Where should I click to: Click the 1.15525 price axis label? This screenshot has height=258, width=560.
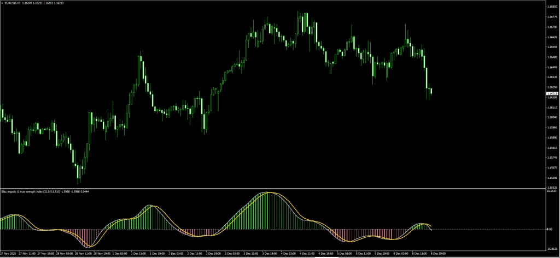tap(552, 187)
